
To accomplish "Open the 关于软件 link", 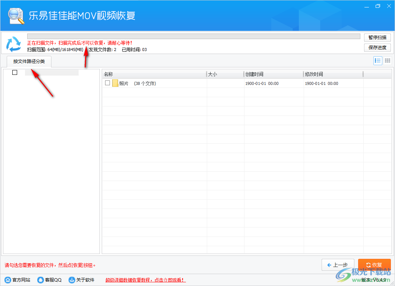I will (85, 280).
